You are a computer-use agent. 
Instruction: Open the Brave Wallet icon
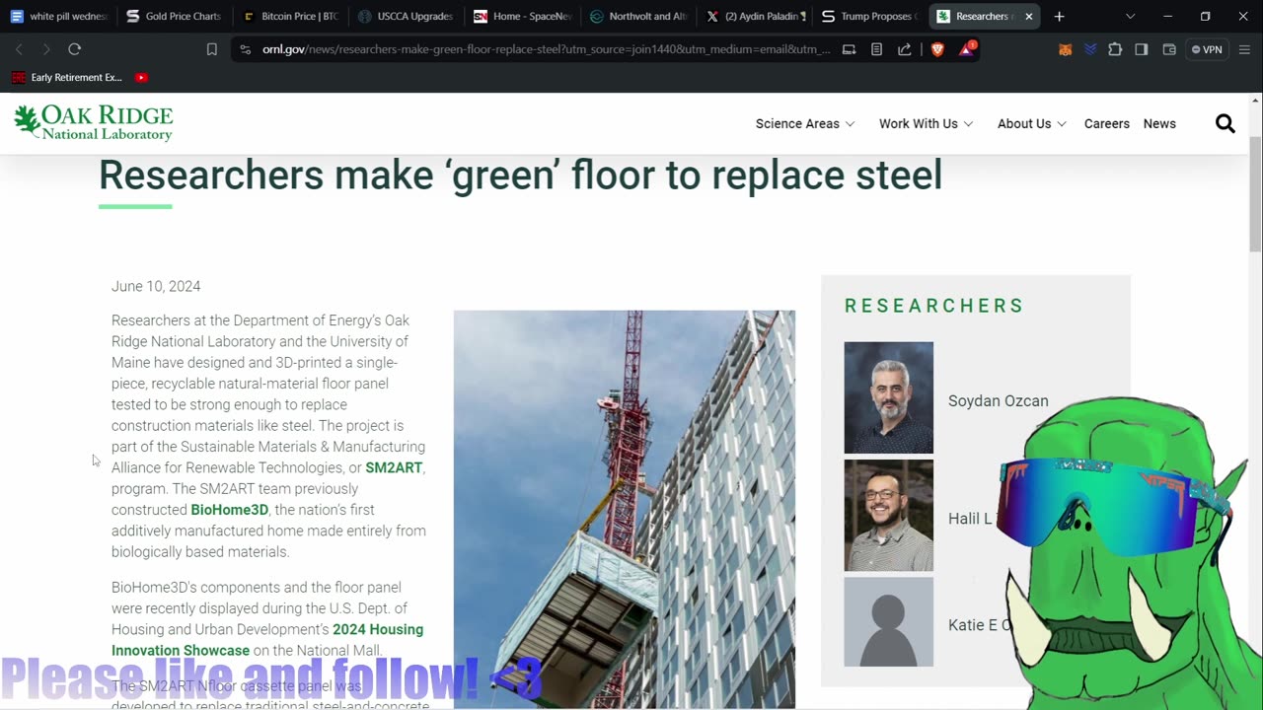point(1169,49)
